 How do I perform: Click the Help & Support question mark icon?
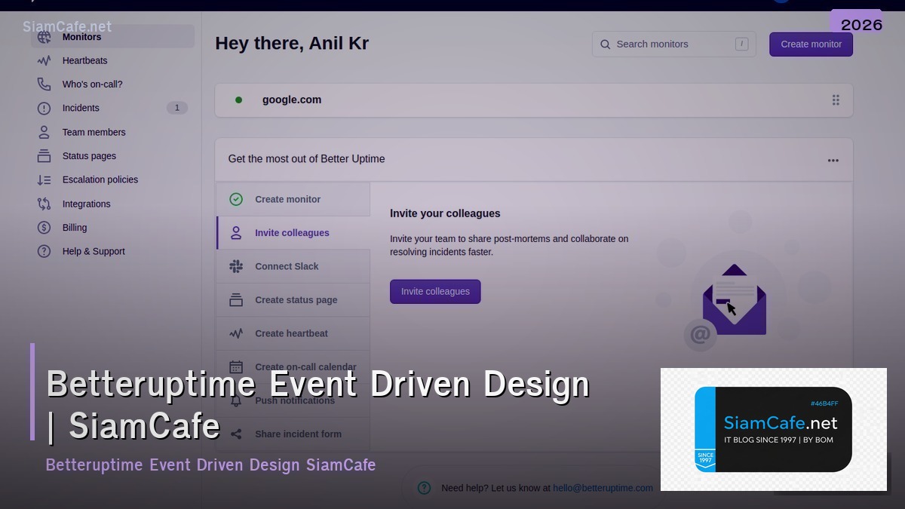(45, 251)
